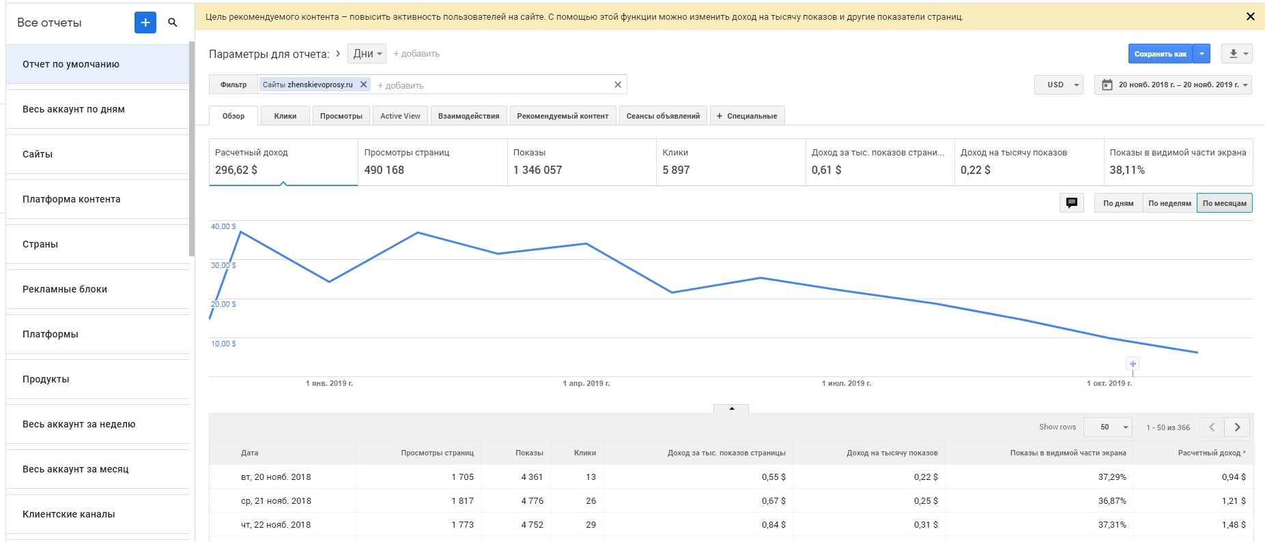Screen dimensions: 1265x542
Task: Open the chart annotations comment icon
Action: (x=1071, y=203)
